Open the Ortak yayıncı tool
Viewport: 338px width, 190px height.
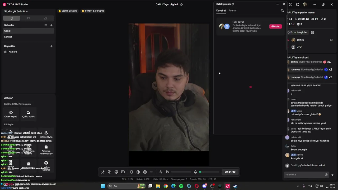[11, 114]
